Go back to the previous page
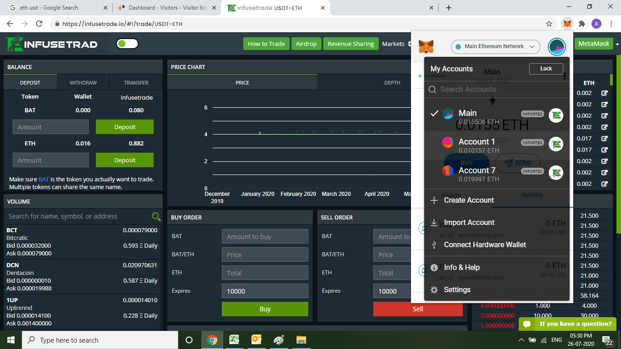Viewport: 621px width, 349px height. [10, 24]
